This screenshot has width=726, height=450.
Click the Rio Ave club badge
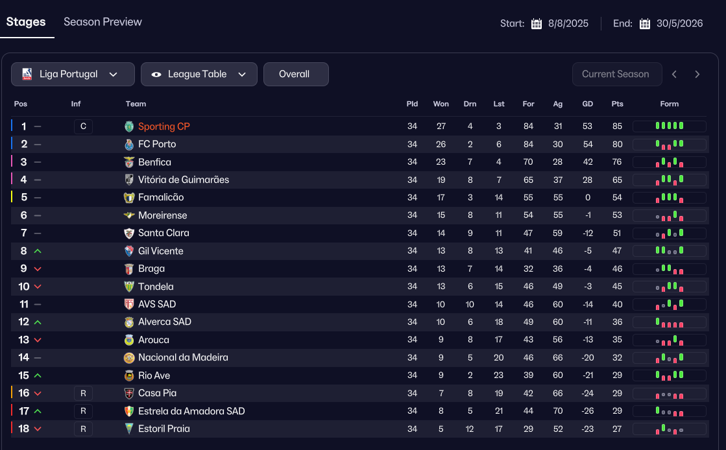point(128,375)
